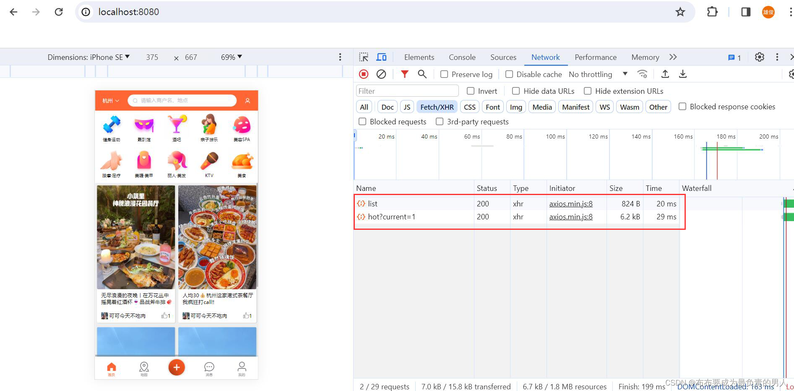The image size is (794, 391).
Task: Check Blocked response cookies
Action: [x=682, y=106]
